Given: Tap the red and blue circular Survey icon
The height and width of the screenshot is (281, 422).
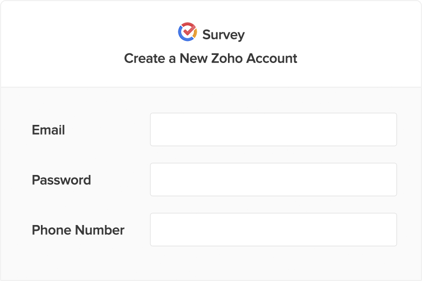Looking at the screenshot, I should 187,32.
